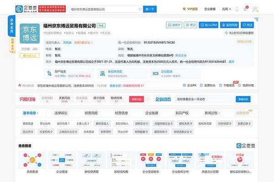This screenshot has height=182, width=274.
Task: Click the red 查看风险 button
Action: [137, 99]
